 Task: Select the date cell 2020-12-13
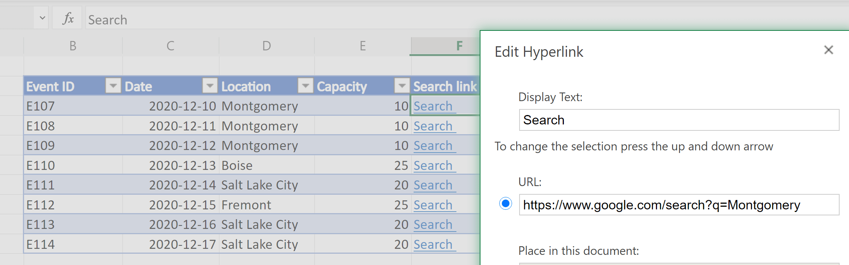(171, 165)
